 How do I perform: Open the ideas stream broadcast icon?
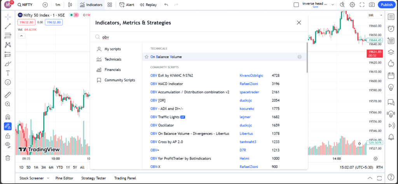coord(391,114)
